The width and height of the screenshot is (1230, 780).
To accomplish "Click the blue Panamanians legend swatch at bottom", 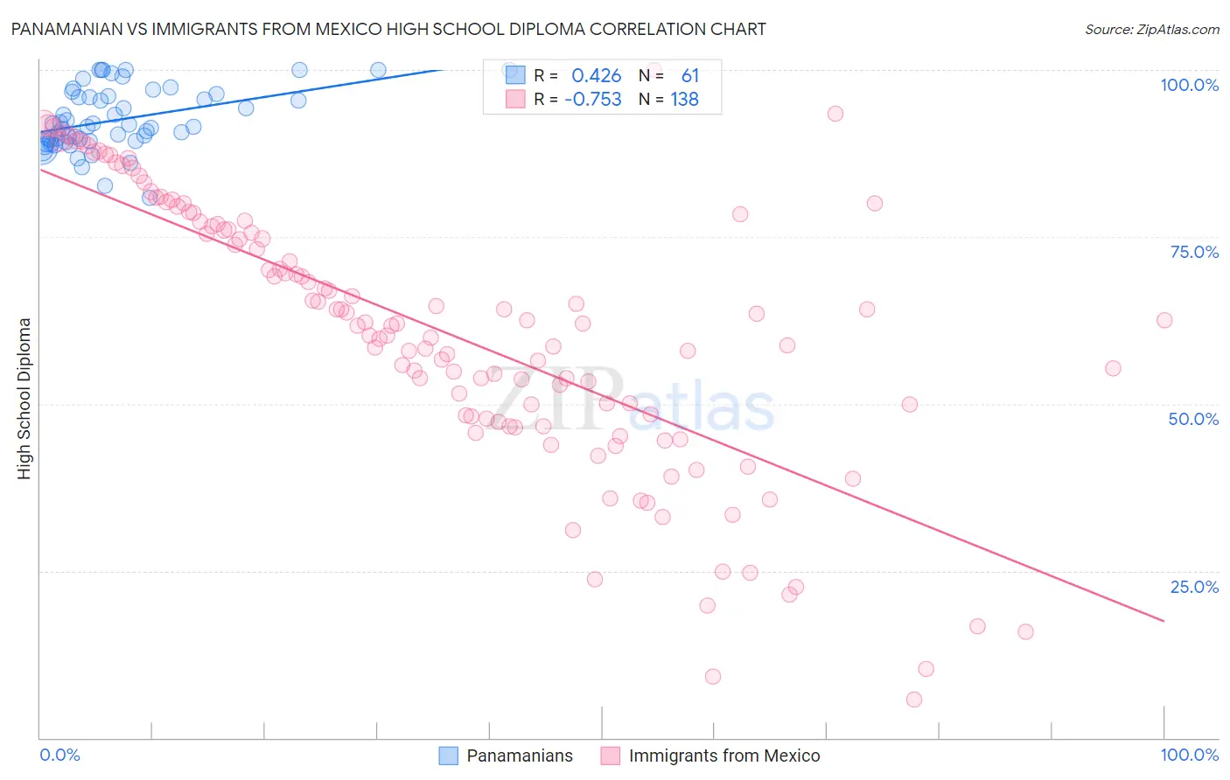I will 448,756.
